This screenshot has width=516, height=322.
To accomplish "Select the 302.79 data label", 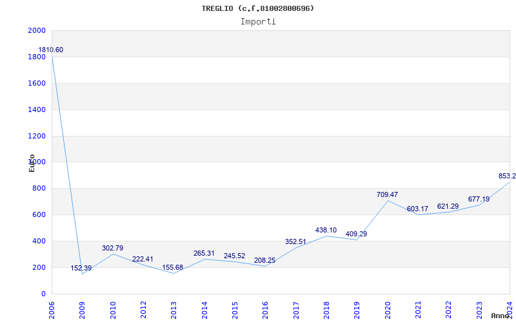I will (x=112, y=248).
